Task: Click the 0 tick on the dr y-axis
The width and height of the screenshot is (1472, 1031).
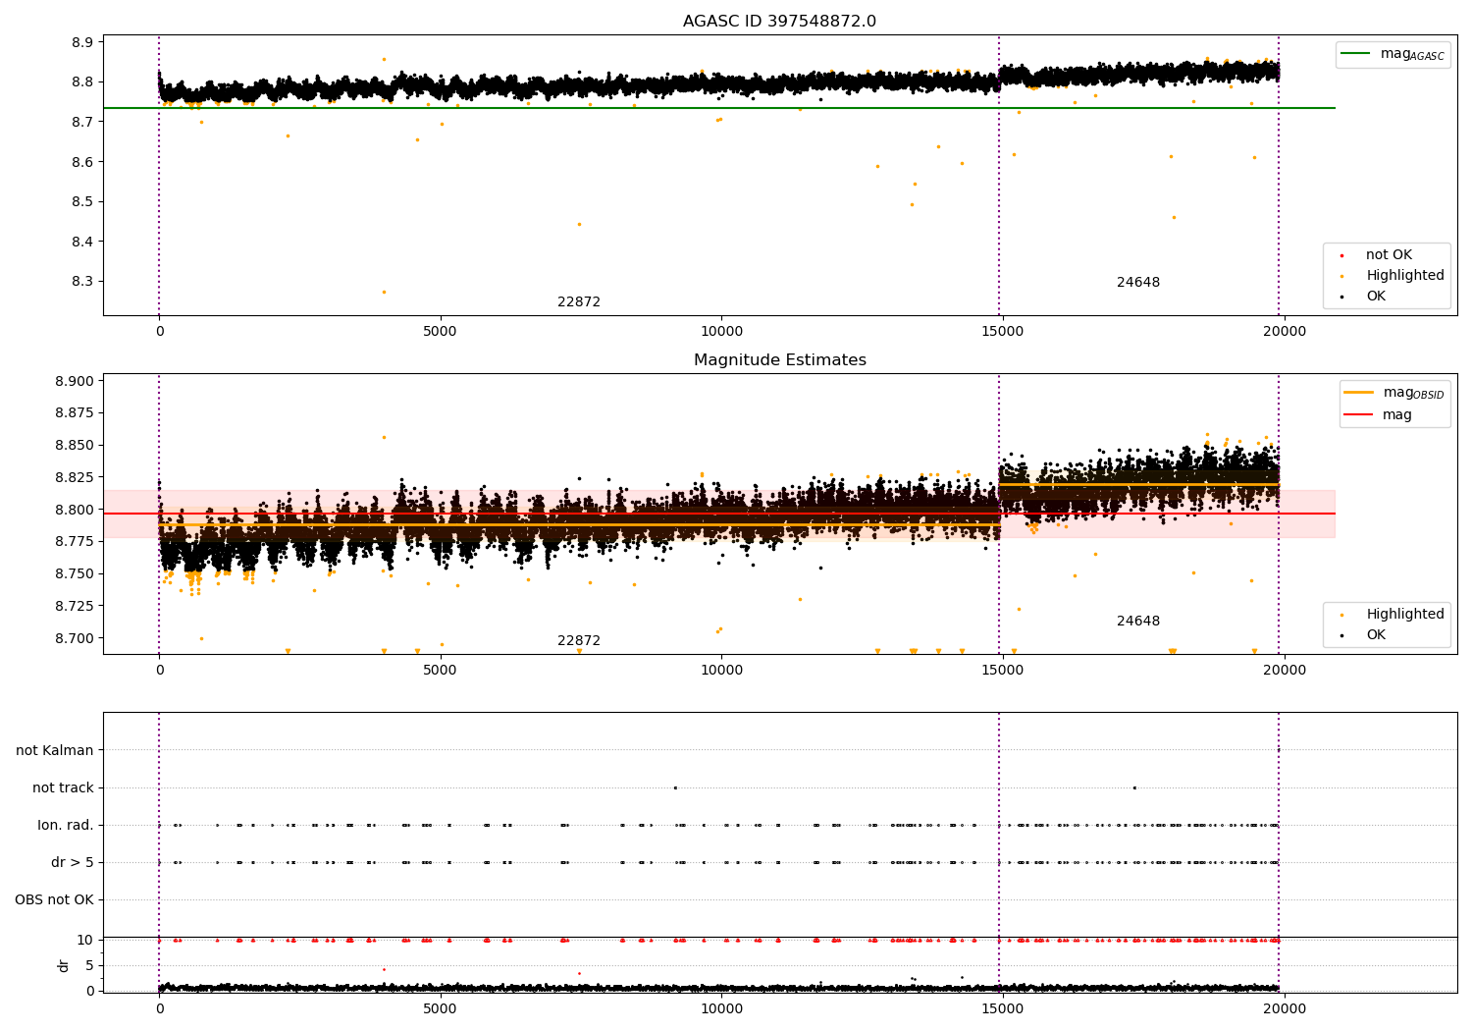Action: (89, 991)
